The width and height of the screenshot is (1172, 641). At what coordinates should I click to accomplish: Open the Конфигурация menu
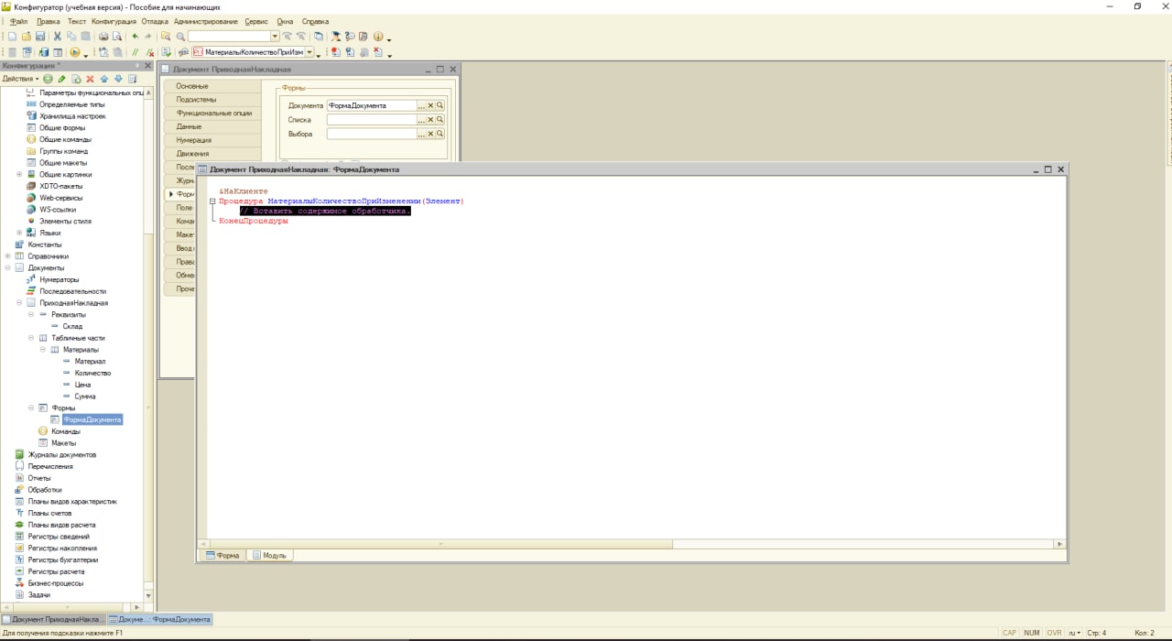coord(114,21)
